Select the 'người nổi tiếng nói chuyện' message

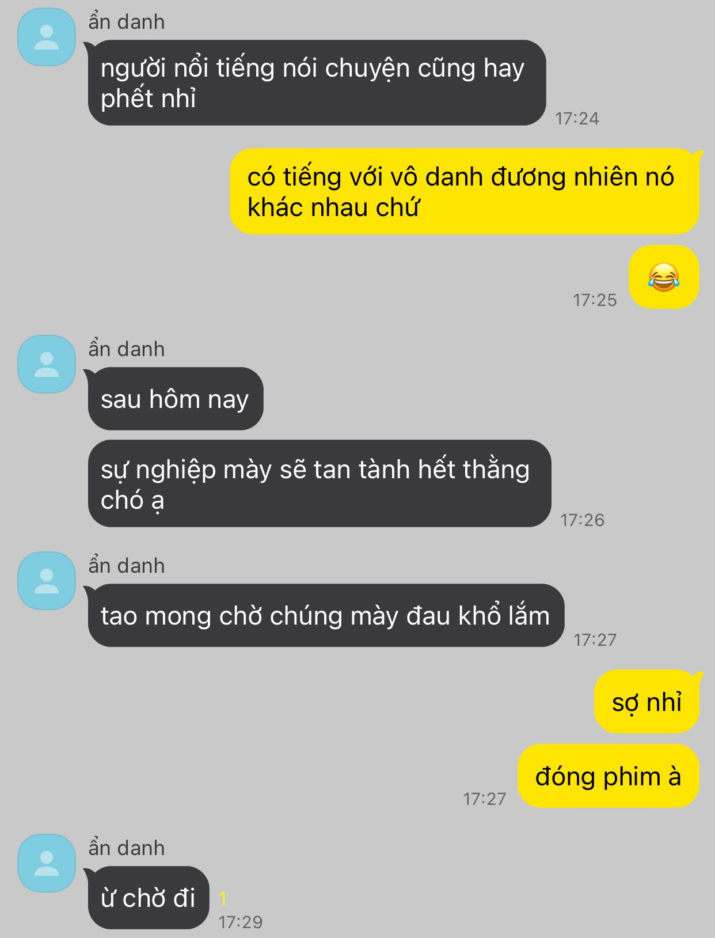point(317,82)
